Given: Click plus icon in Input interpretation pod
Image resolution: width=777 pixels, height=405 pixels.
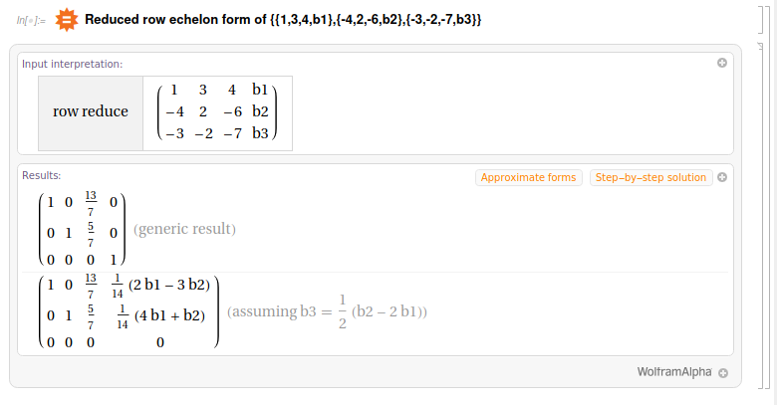Looking at the screenshot, I should (x=722, y=63).
